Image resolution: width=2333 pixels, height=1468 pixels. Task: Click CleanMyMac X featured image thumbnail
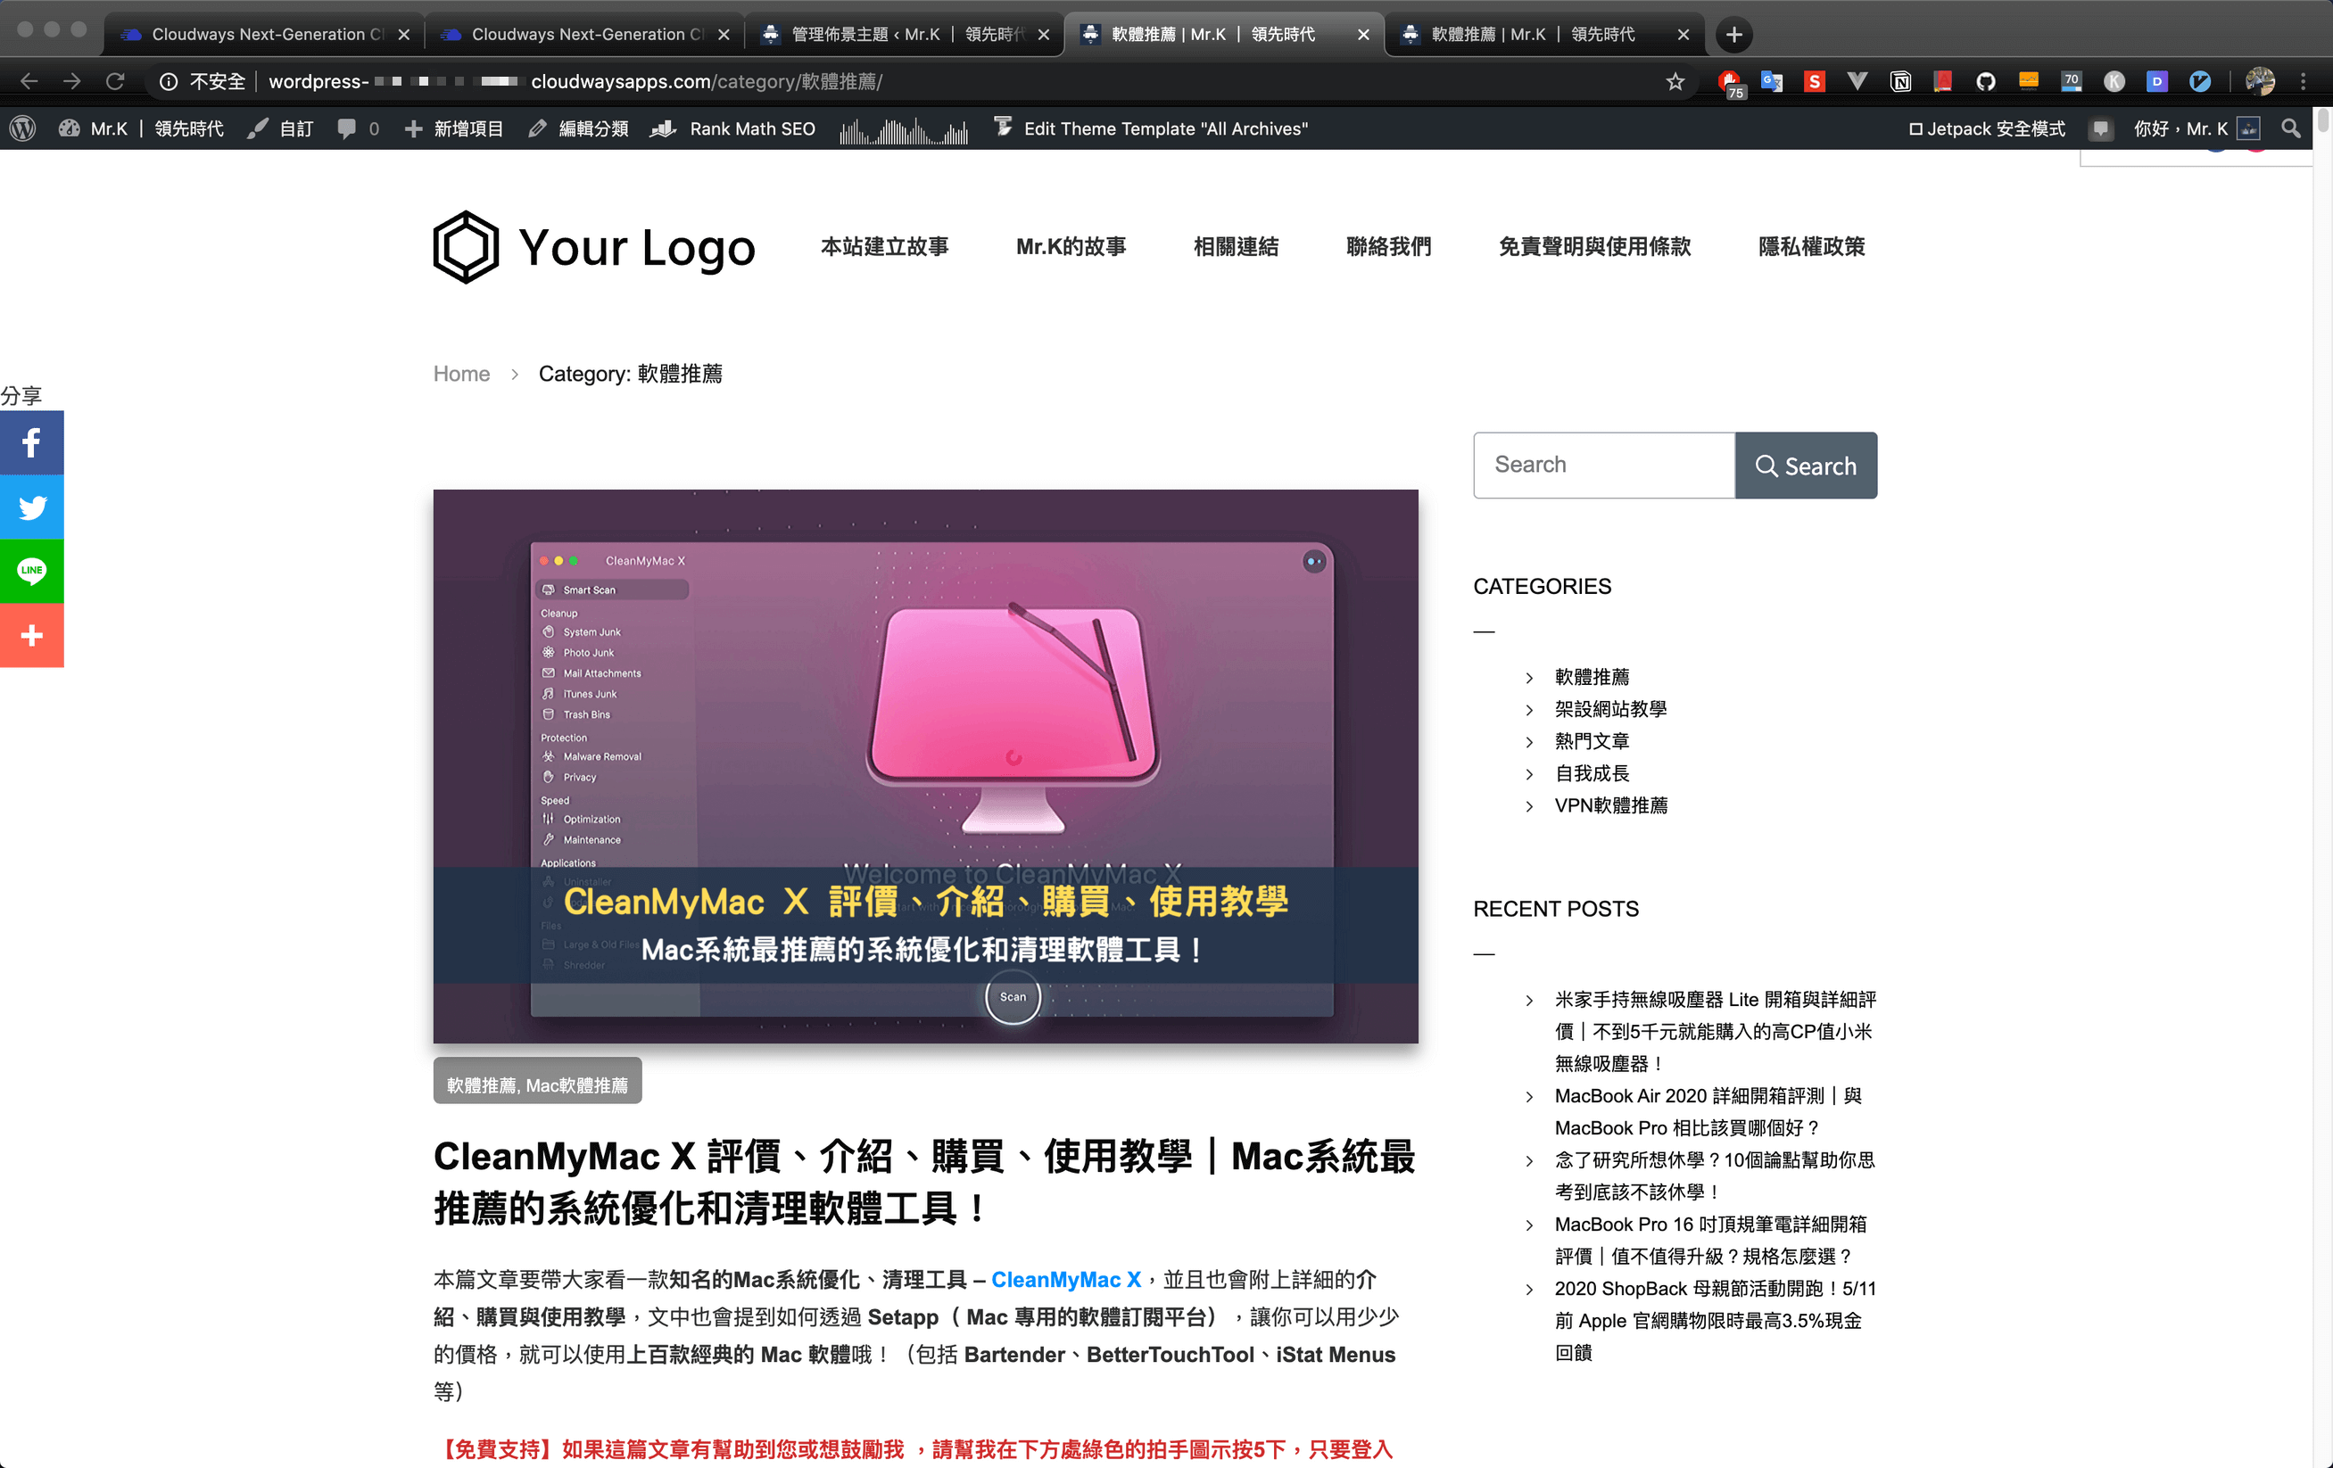coord(925,766)
